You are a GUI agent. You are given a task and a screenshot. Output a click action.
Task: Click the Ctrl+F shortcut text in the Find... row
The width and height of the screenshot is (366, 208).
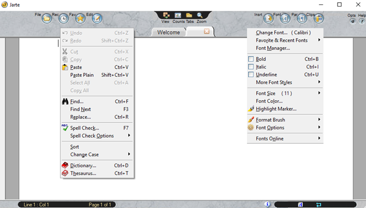[x=122, y=101]
